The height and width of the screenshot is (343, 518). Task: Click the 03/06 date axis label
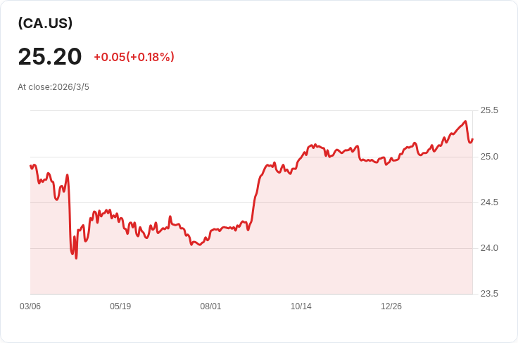click(30, 306)
